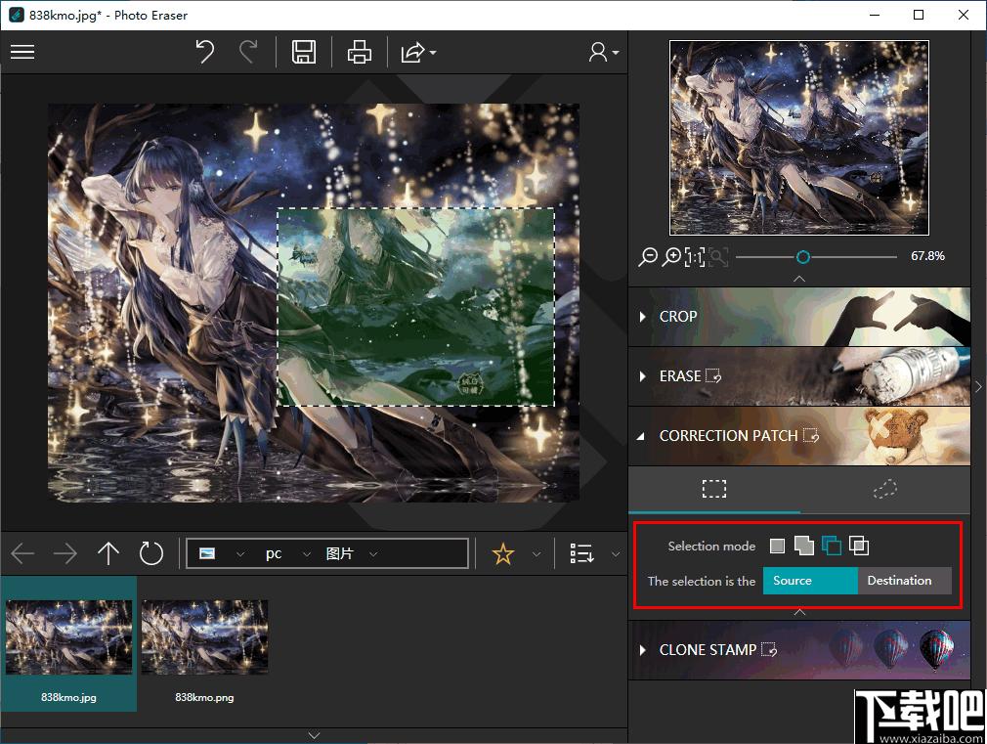987x744 pixels.
Task: Click the computer icon in the path bar
Action: pos(207,553)
